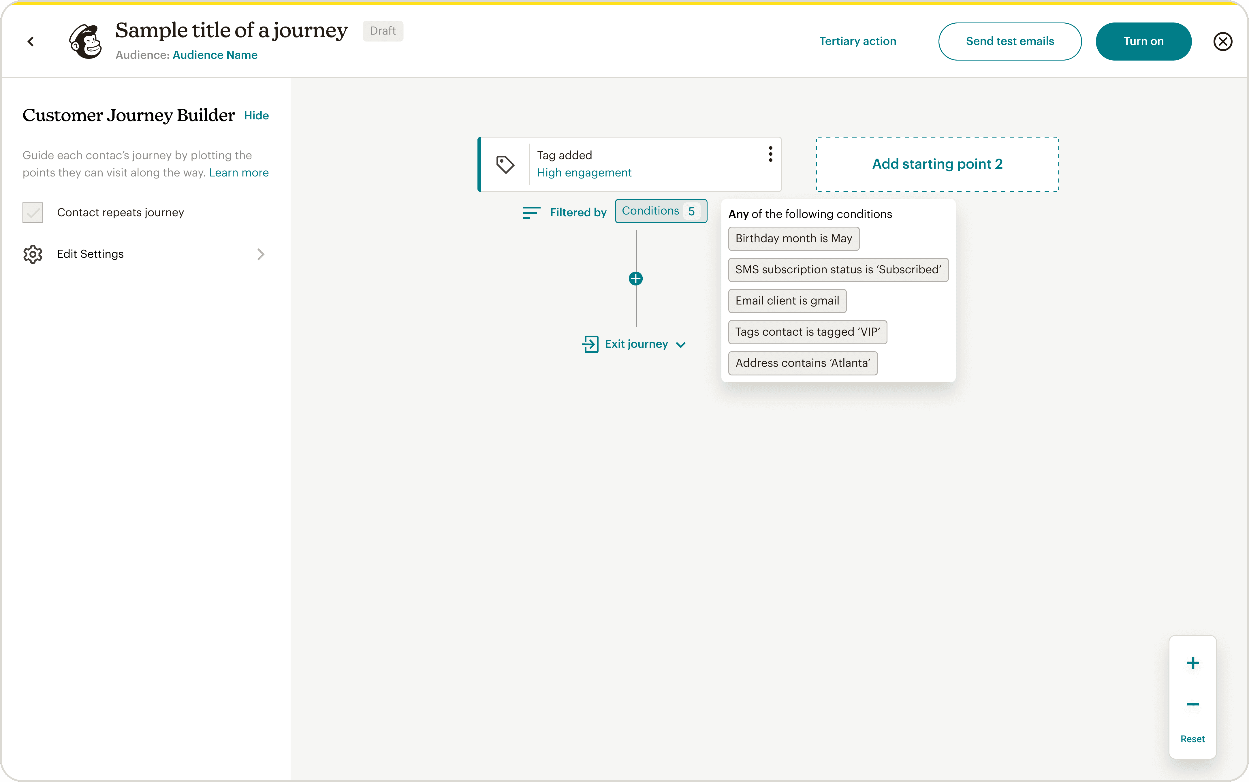Expand Edit Settings chevron
This screenshot has height=782, width=1249.
(x=261, y=254)
